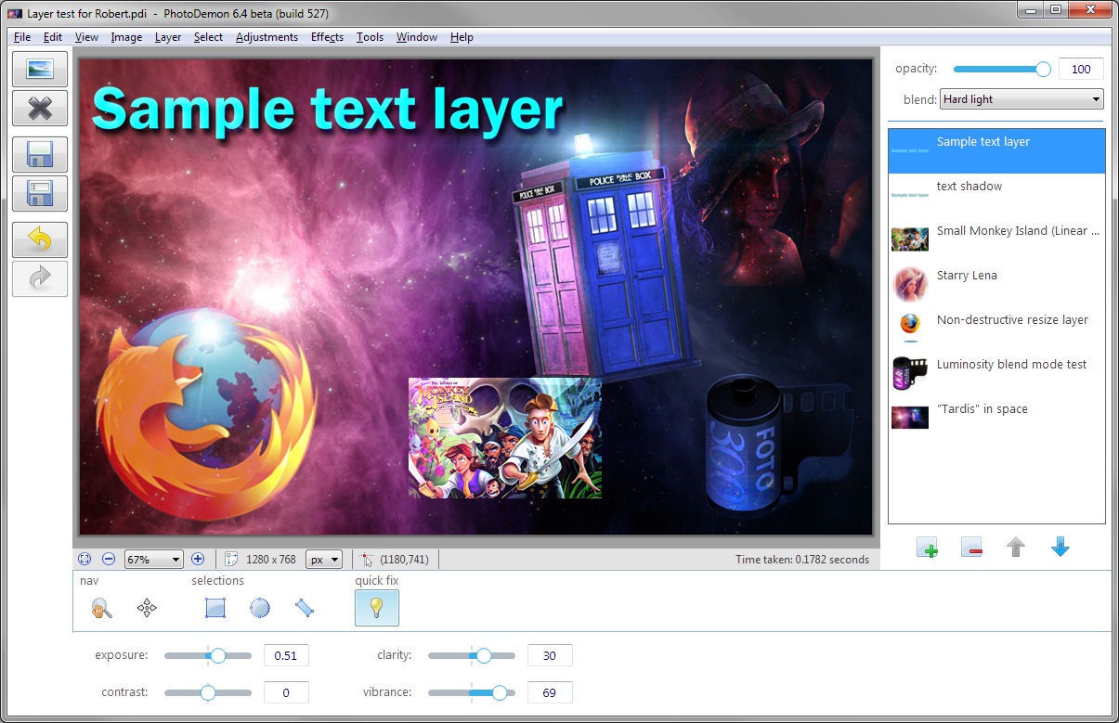
Task: Select the Luminosity blend mode test layer
Action: coord(996,373)
